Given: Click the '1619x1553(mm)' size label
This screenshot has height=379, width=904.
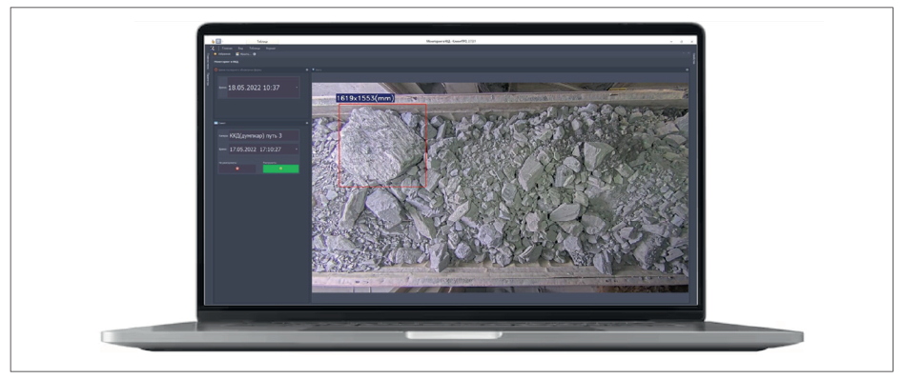Looking at the screenshot, I should [365, 98].
